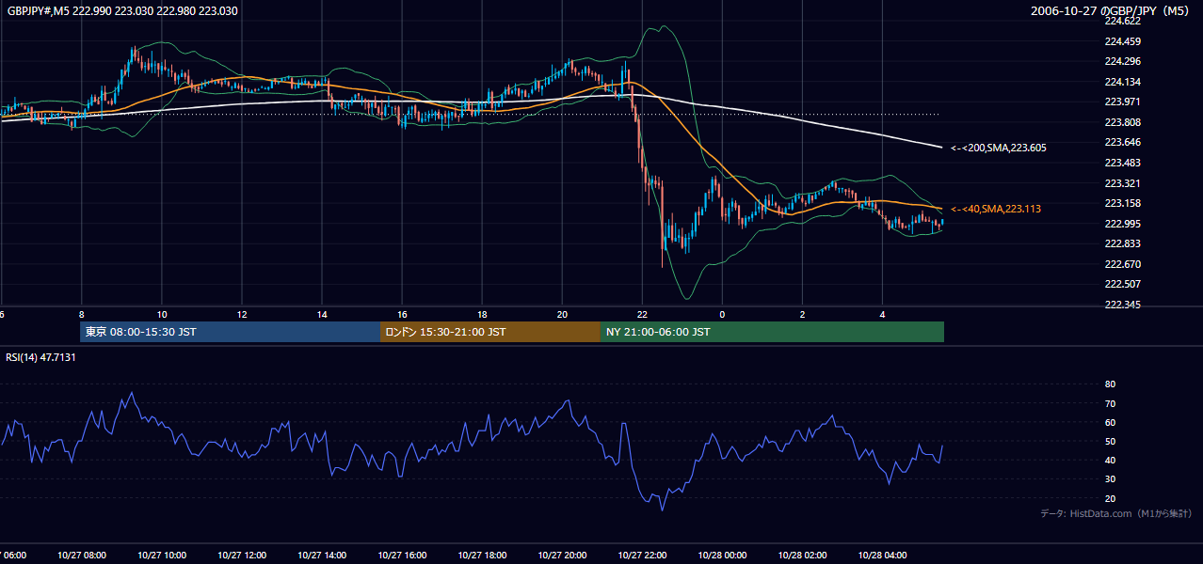Click RSI axis level 80
The height and width of the screenshot is (564, 1203).
[1110, 384]
